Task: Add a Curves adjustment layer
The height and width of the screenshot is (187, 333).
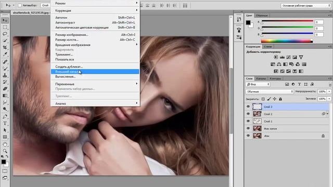Action: [x=288, y=57]
